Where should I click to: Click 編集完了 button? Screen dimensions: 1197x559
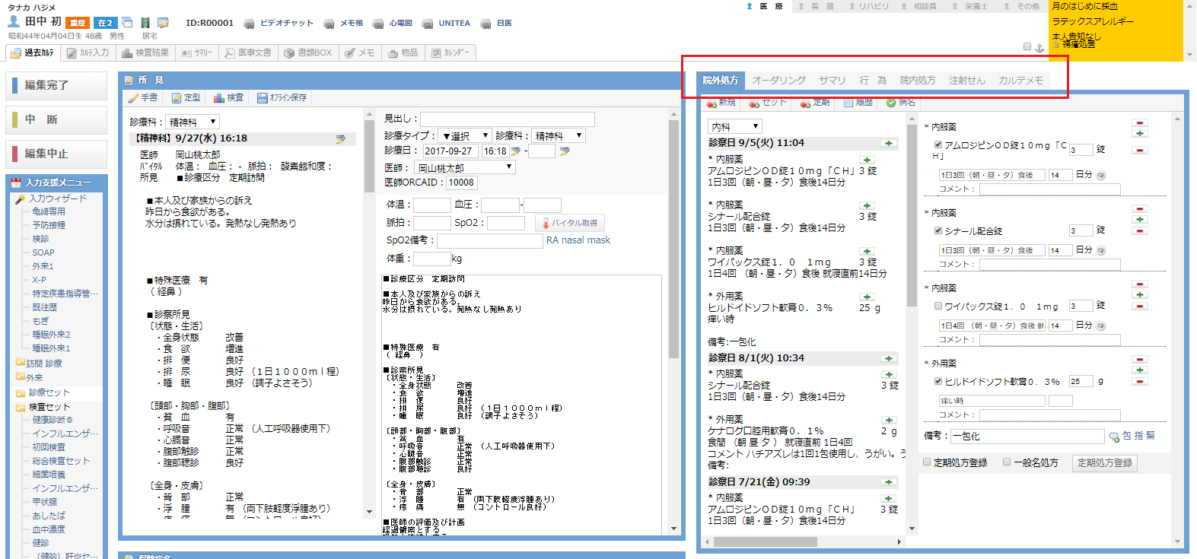tap(56, 85)
